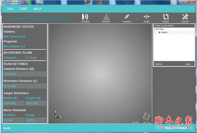197x133 pixels.
Task: Click the FPS readout in viewport
Action: [x=147, y=122]
